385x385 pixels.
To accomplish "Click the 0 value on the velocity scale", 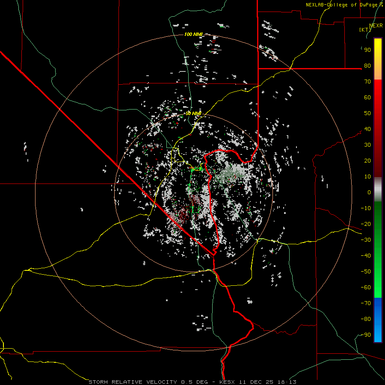I will click(369, 192).
